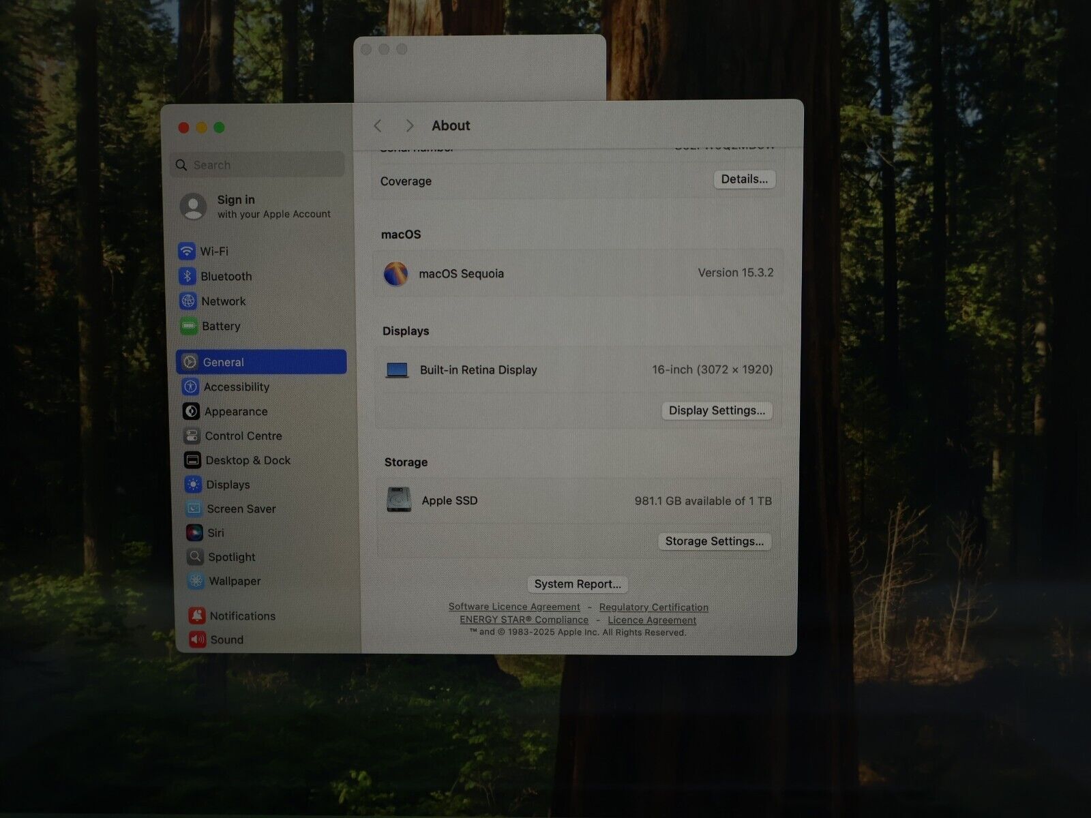Screen dimensions: 1091x818
Task: Select the Sound speaker icon
Action: 198,639
